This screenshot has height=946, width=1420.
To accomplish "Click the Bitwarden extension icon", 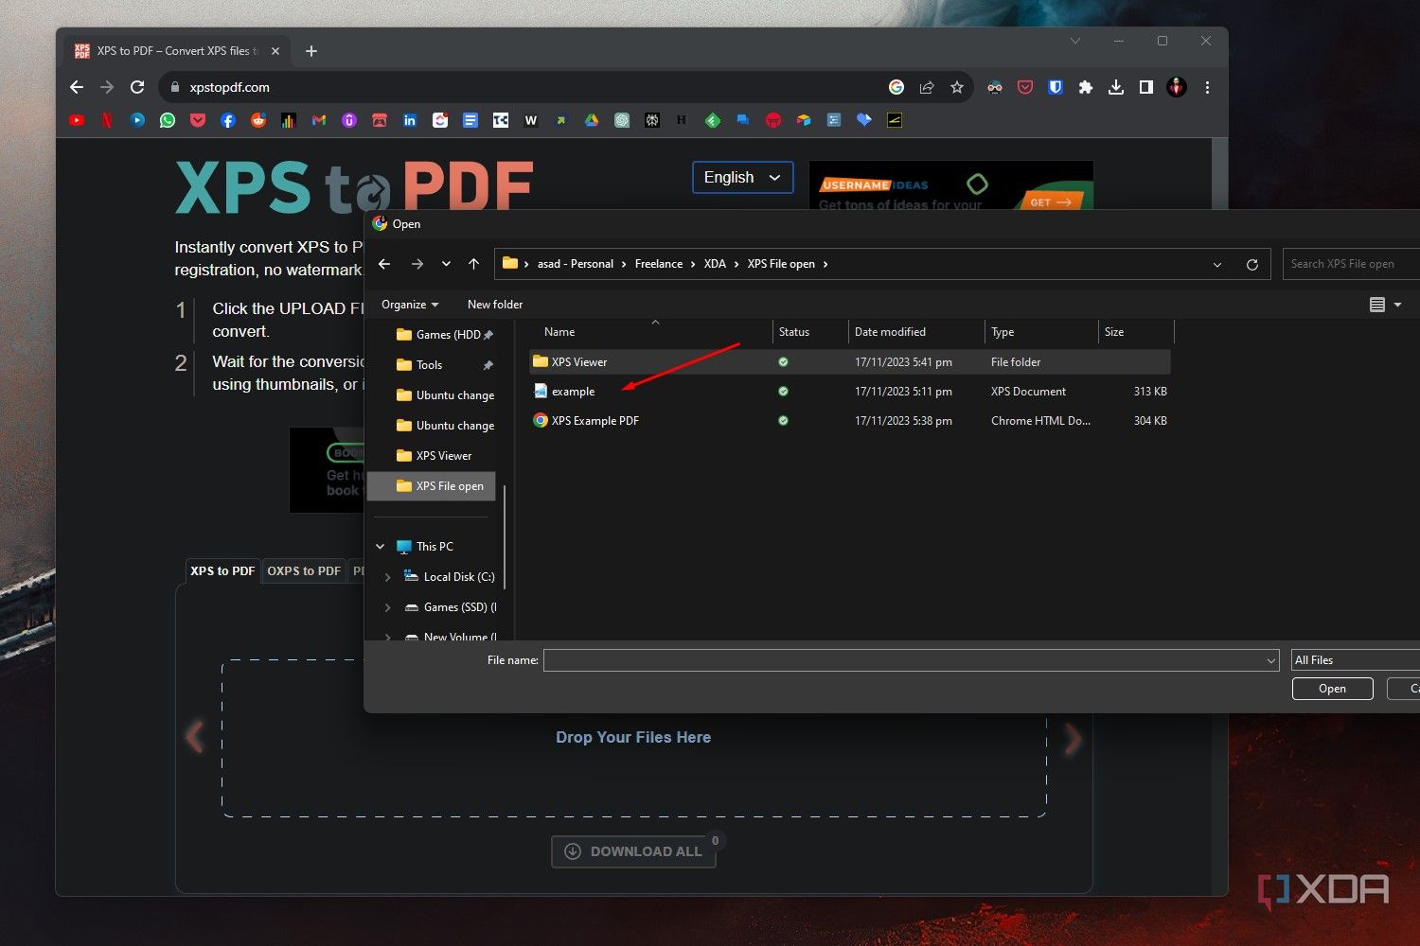I will (x=1056, y=87).
